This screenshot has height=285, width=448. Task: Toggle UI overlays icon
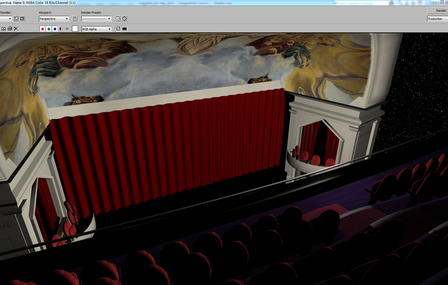coord(118,29)
